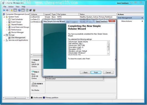Click the Task Scheduler clock icon
Image resolution: width=147 pixels, height=105 pixels.
9,19
